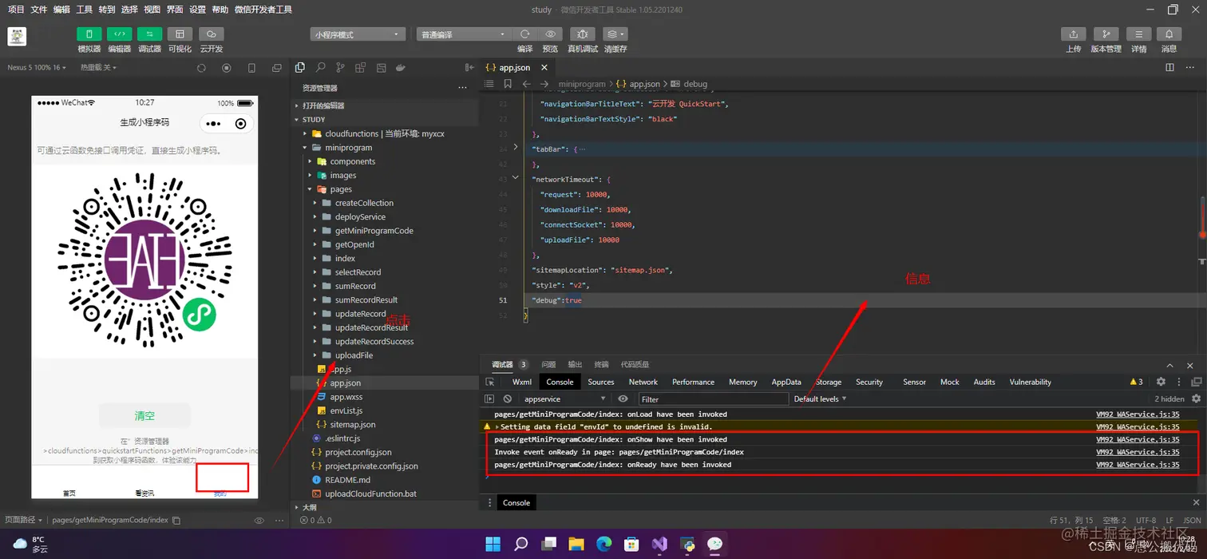Open the Windows Start button
The image size is (1207, 559).
tap(493, 545)
